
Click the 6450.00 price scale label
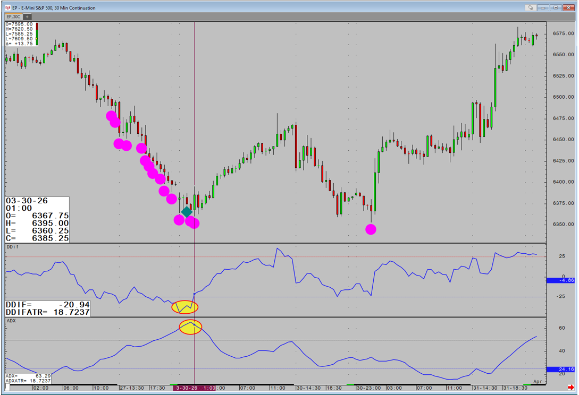[x=563, y=140]
